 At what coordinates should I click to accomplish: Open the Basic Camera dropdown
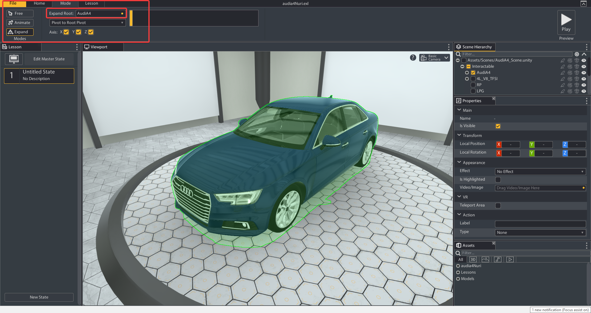435,58
